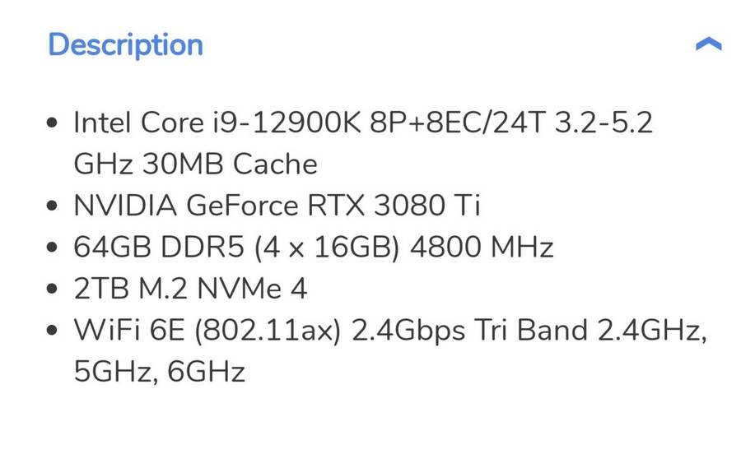Image resolution: width=741 pixels, height=454 pixels.
Task: Click the WiFi 6E text
Action: point(125,331)
